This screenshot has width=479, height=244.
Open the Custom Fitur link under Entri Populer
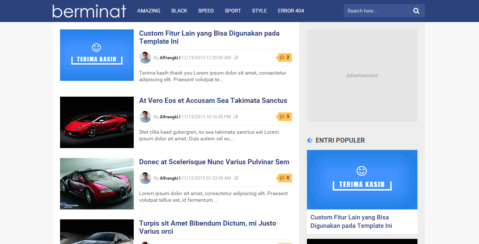tap(351, 222)
